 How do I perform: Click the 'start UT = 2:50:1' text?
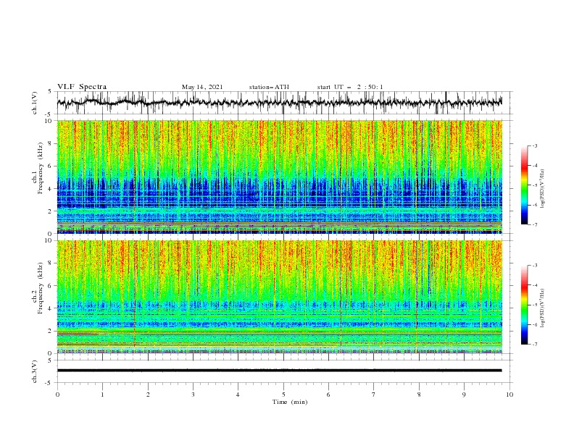point(350,87)
